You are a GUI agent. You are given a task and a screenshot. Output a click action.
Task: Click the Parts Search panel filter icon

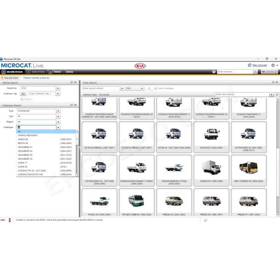click(277, 83)
